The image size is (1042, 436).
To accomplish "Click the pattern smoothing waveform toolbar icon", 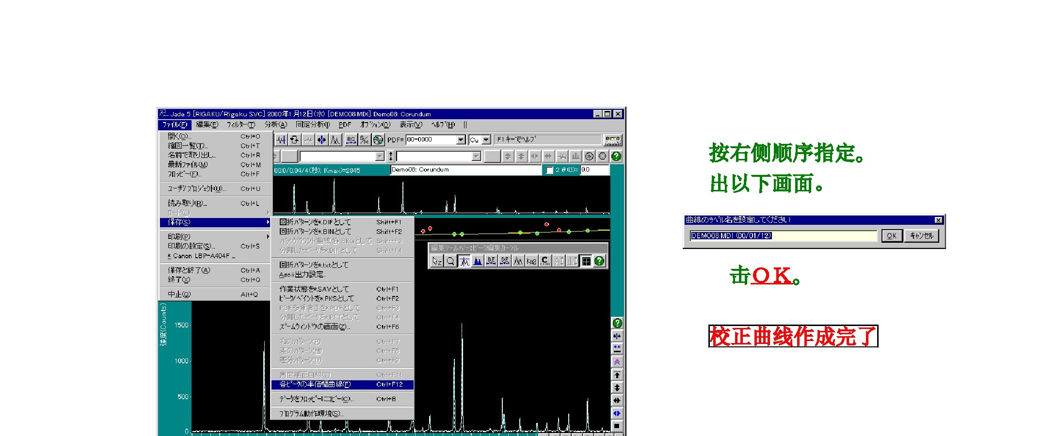I will tap(281, 140).
